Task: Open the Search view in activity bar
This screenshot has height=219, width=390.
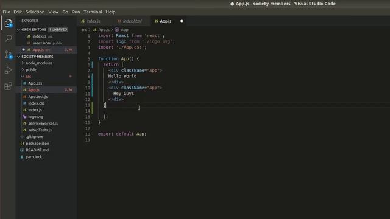Action: (x=8, y=38)
